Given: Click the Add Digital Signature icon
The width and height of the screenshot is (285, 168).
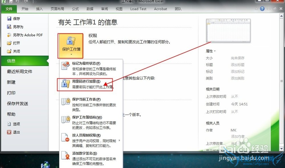Looking at the screenshot, I should pos(66,156).
